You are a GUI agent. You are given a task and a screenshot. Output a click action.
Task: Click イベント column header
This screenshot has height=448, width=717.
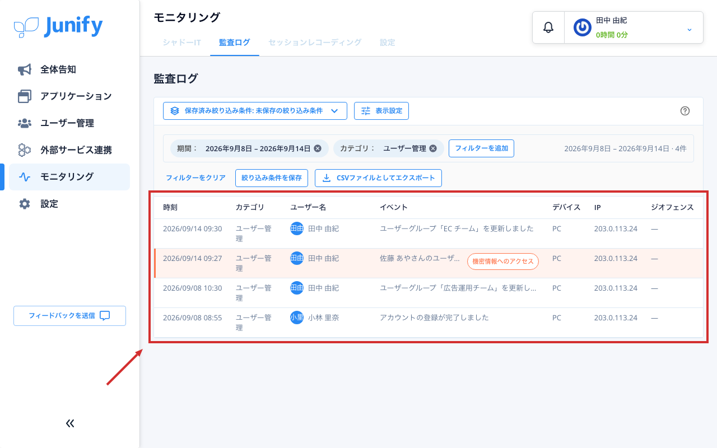(394, 207)
